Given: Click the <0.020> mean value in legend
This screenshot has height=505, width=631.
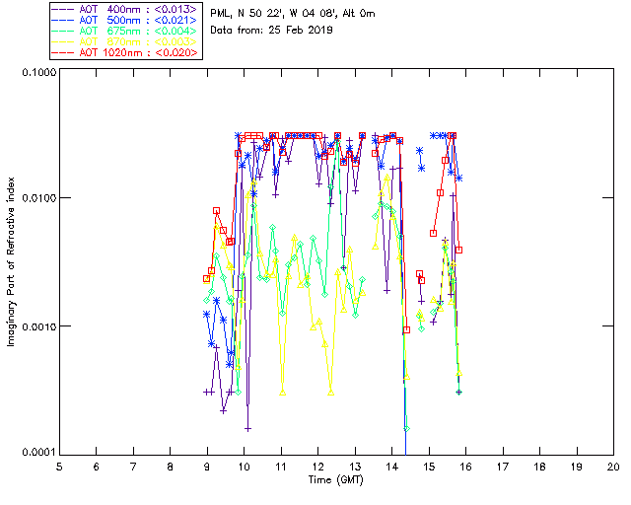Looking at the screenshot, I should click(x=176, y=52).
